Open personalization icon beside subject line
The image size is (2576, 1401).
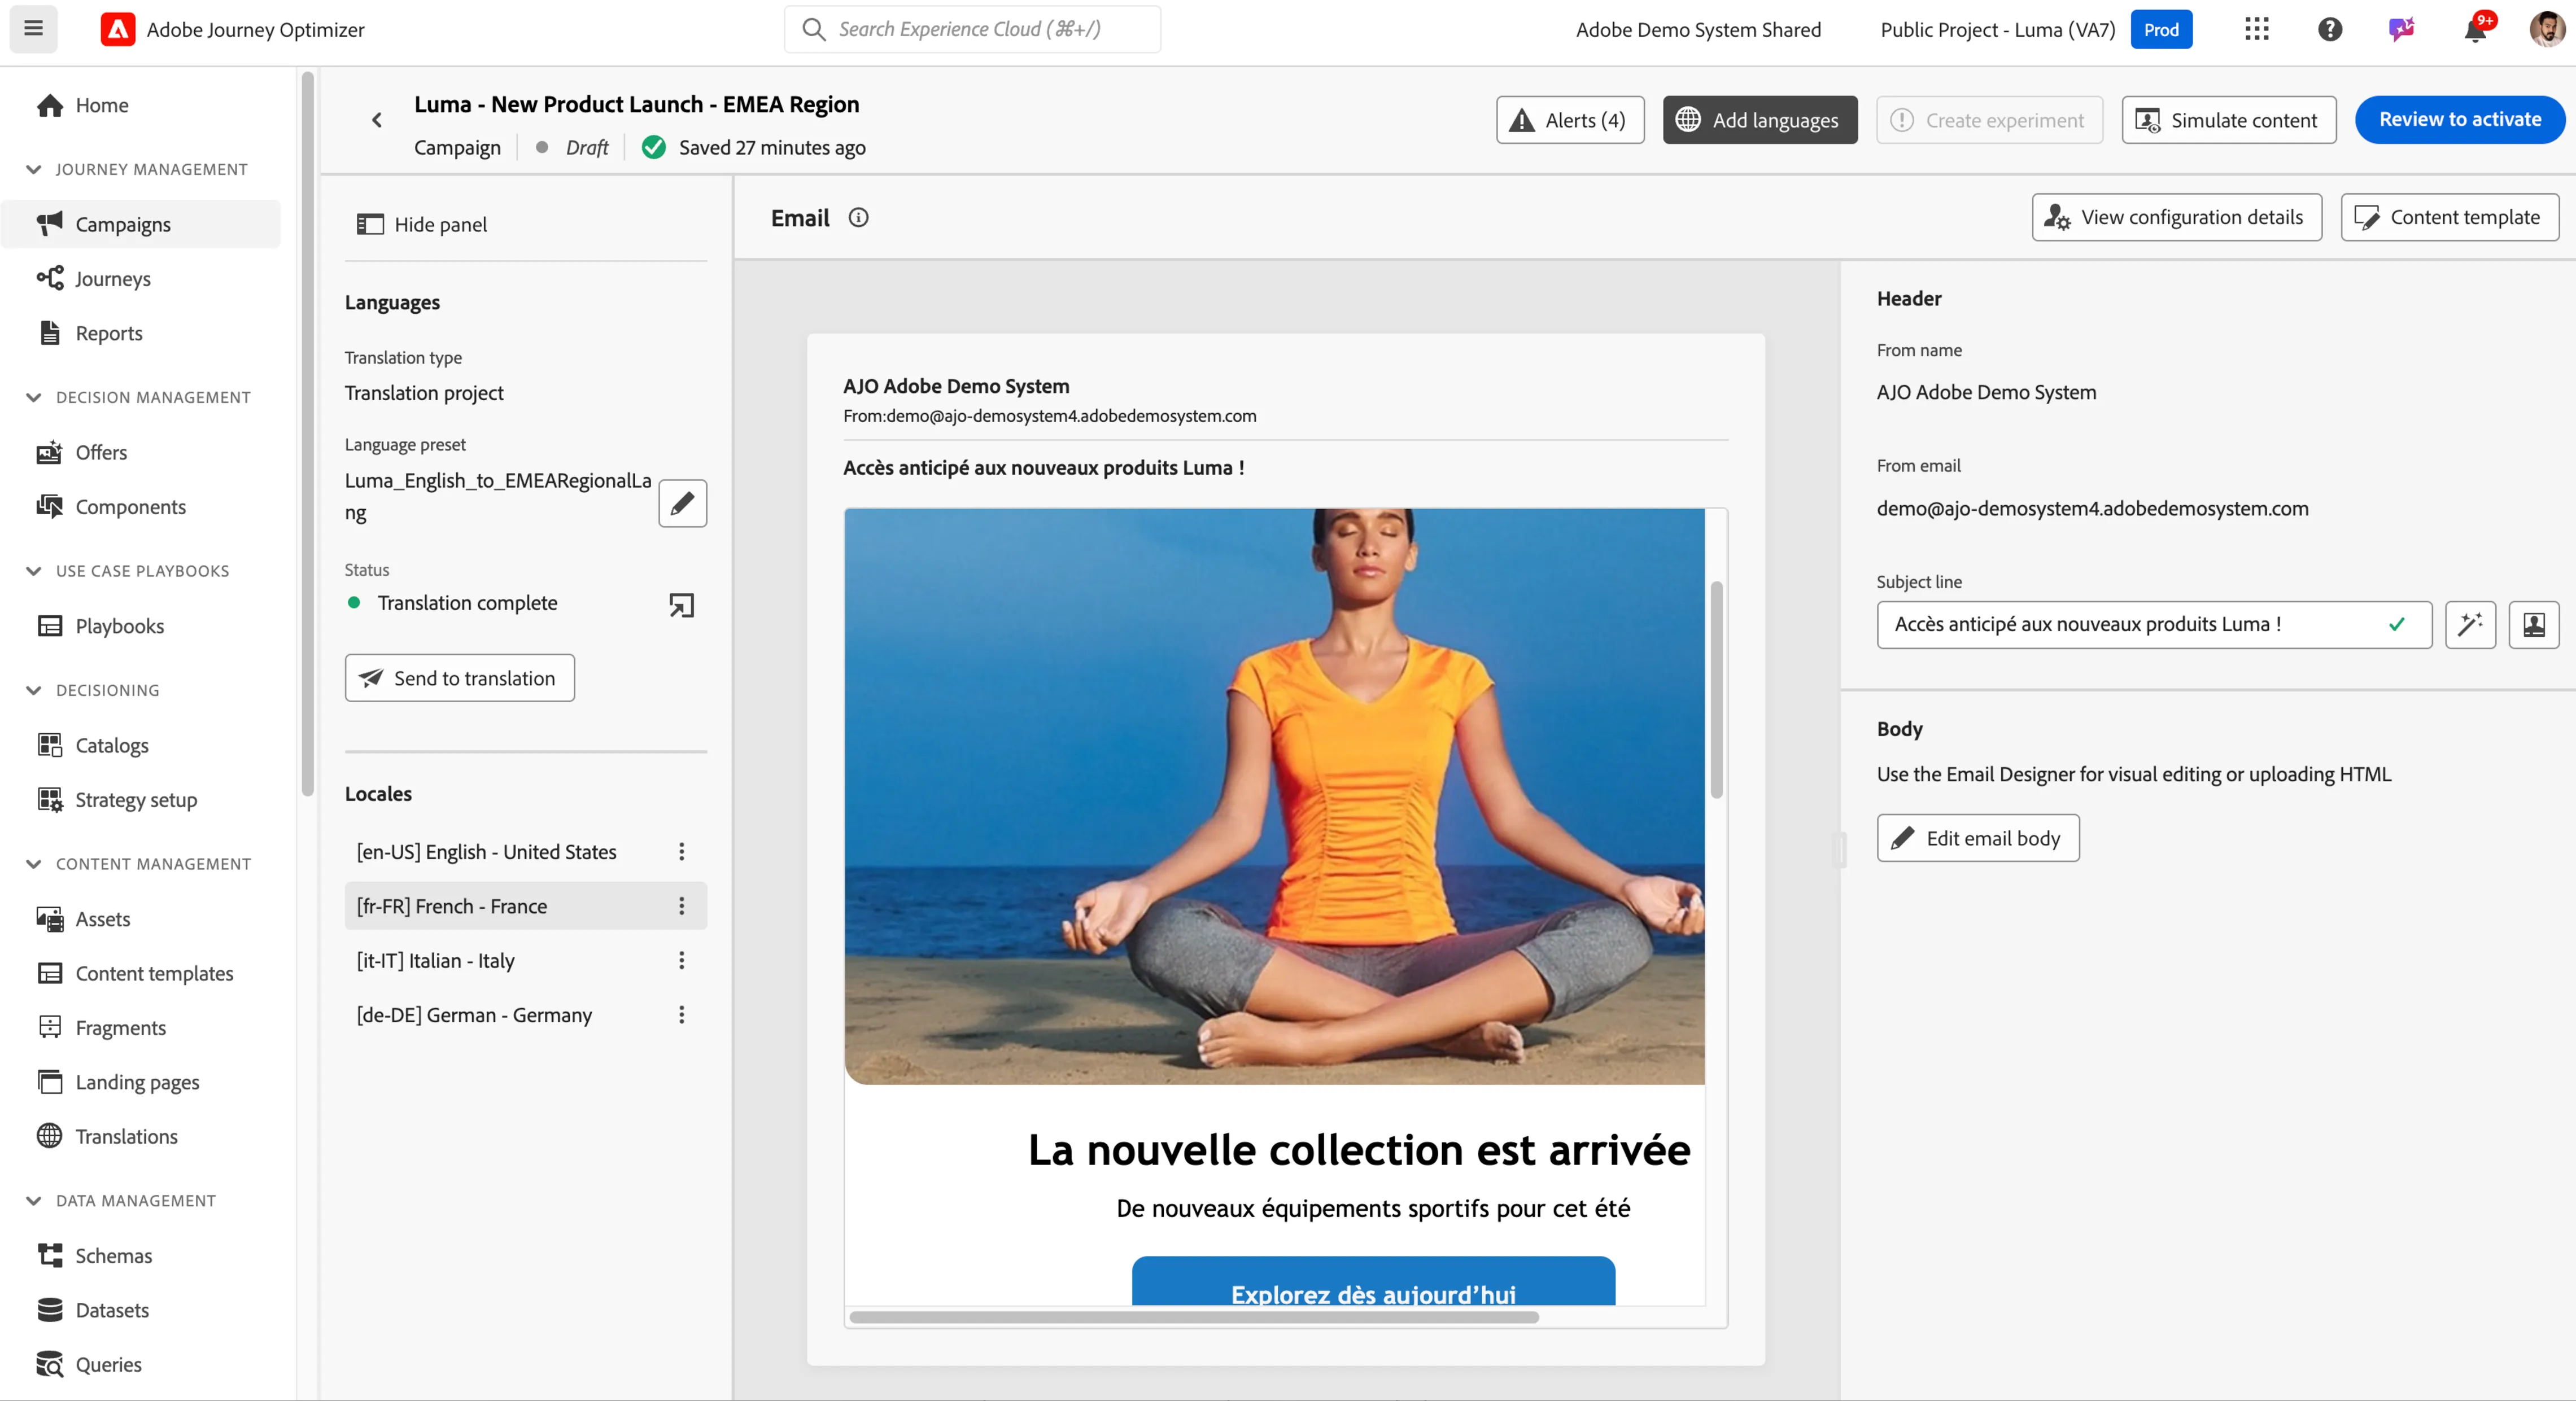(x=2533, y=625)
